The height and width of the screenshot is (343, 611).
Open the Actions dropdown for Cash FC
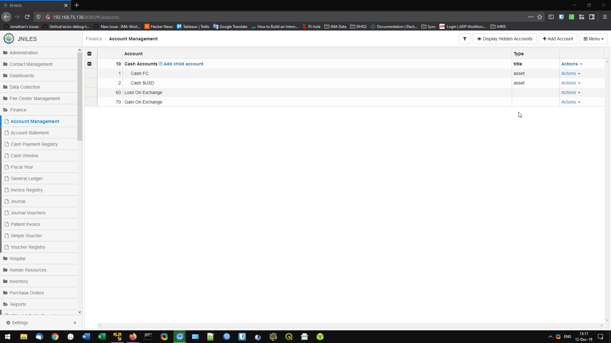(570, 73)
